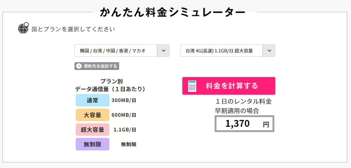The height and width of the screenshot is (168, 351).
Task: Click the 1,370 price result box
Action: tap(244, 124)
